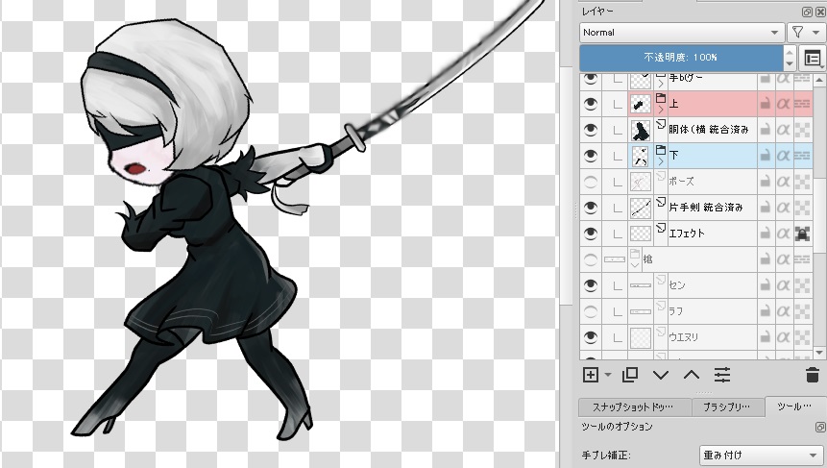Show the ポーズ layer

point(590,182)
